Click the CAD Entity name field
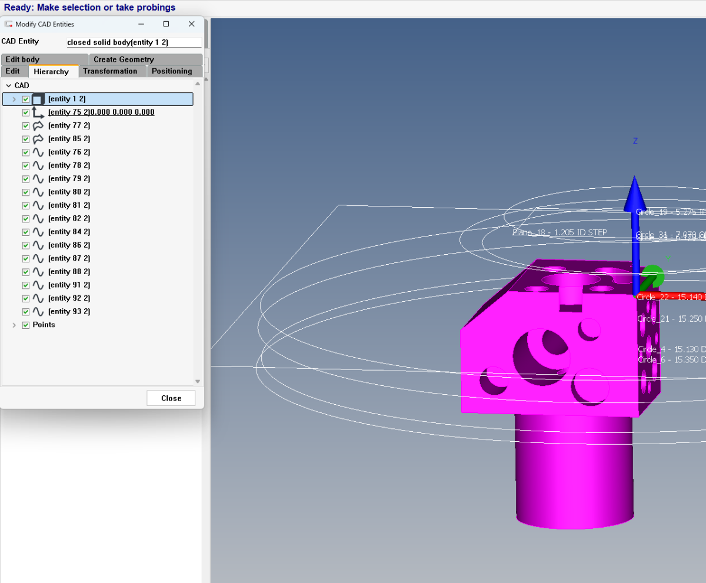706x583 pixels. [x=134, y=42]
